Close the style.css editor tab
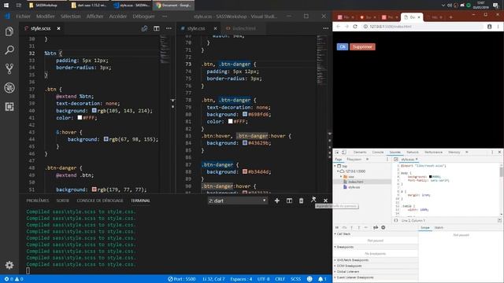The image size is (504, 283). pyautogui.click(x=215, y=28)
